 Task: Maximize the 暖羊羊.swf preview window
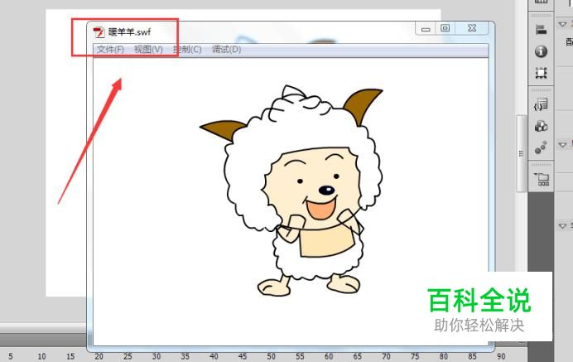point(445,28)
